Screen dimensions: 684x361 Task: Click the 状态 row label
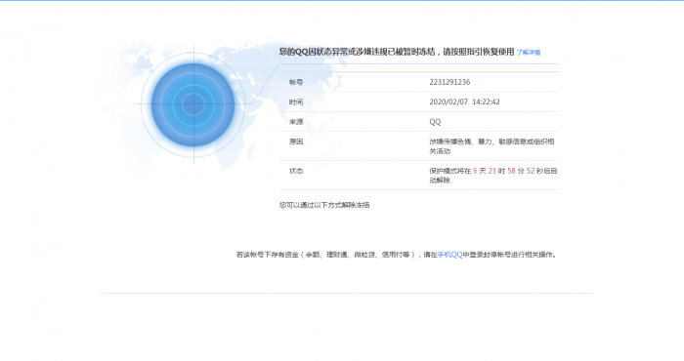296,171
